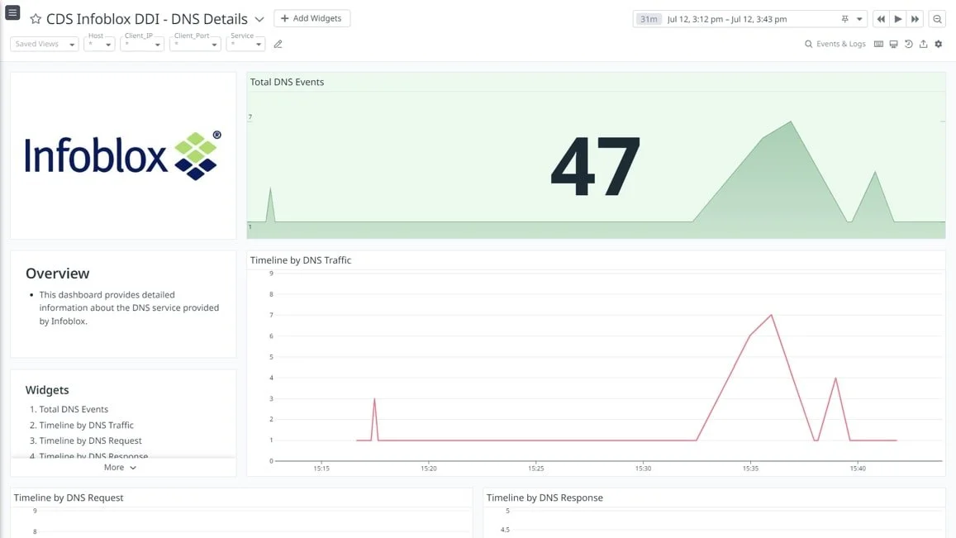
Task: Open the hamburger navigation menu
Action: point(12,12)
